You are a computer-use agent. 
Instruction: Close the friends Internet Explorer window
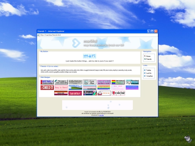pyautogui.click(x=156, y=31)
